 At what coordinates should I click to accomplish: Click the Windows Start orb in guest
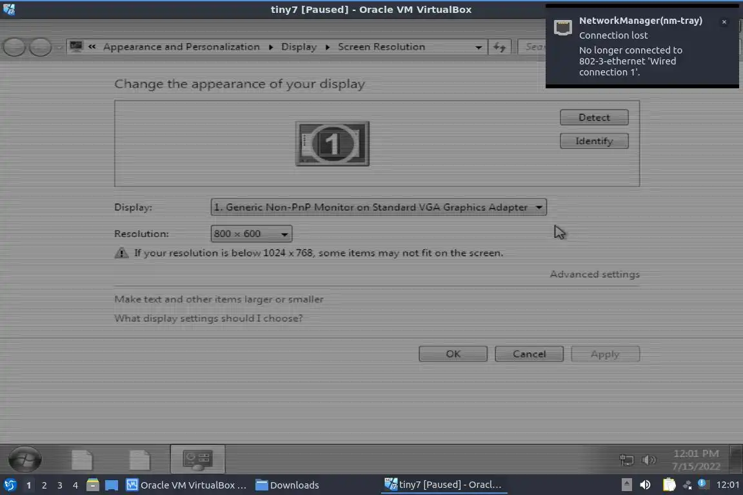coord(25,459)
